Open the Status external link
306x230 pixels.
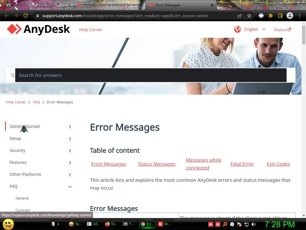coord(282,30)
